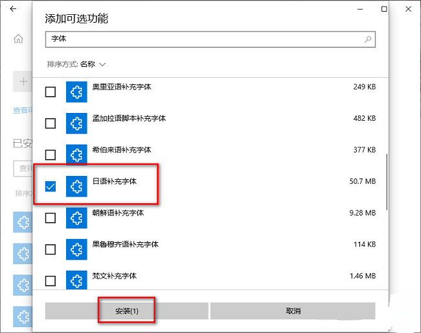Viewport: 421px width, 333px height.
Task: Select the 希伯来语补充字体 label
Action: coord(122,150)
